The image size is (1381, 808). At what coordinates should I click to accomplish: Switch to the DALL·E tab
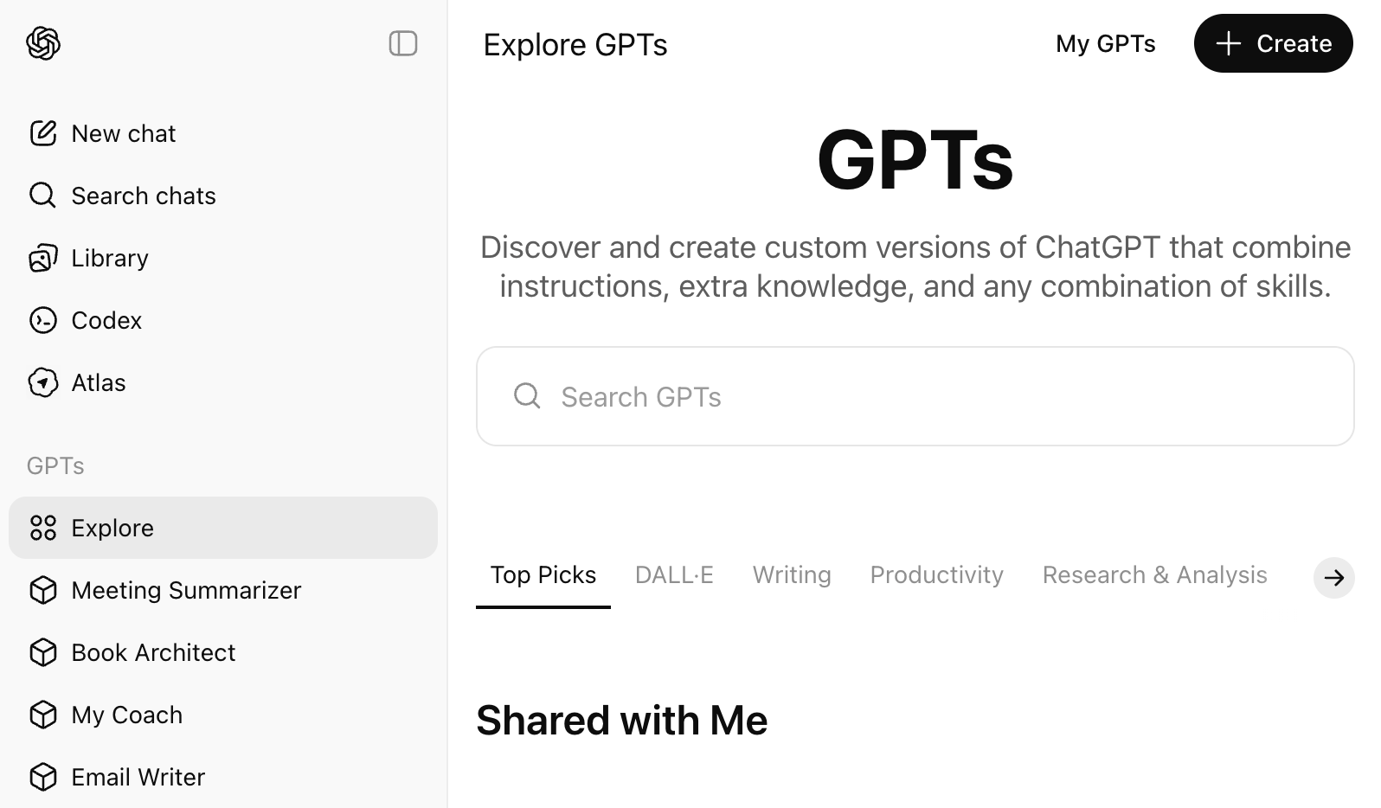(x=674, y=575)
